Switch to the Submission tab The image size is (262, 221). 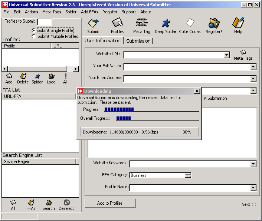tap(138, 41)
